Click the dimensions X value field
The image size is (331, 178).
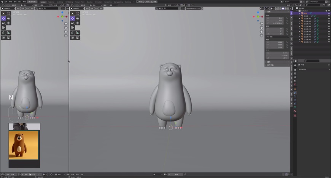(277, 53)
